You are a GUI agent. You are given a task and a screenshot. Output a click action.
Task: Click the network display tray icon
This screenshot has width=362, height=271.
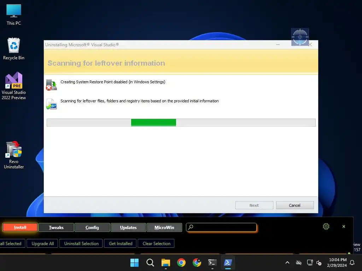(x=310, y=263)
